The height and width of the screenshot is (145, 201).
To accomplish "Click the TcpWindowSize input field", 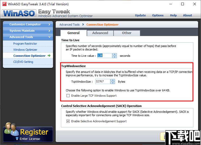I will [103, 82].
